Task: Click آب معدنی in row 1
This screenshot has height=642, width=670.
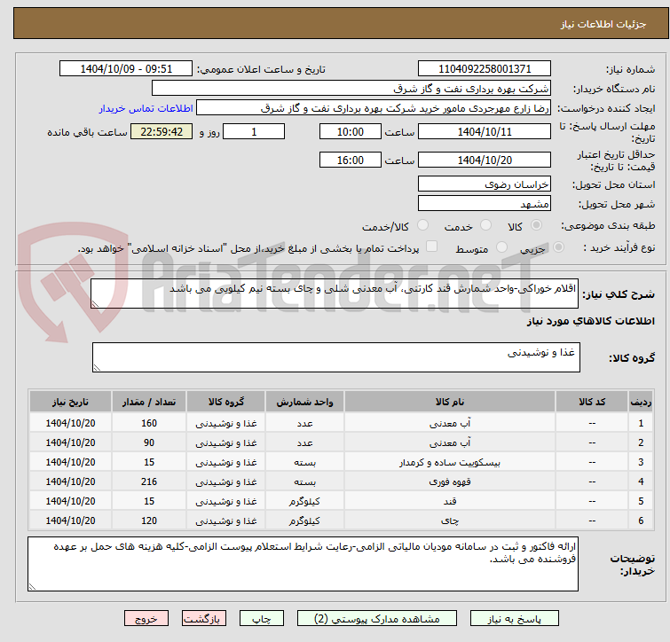Action: [450, 424]
